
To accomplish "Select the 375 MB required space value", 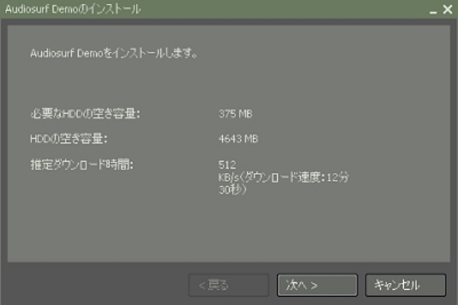I will pyautogui.click(x=235, y=114).
